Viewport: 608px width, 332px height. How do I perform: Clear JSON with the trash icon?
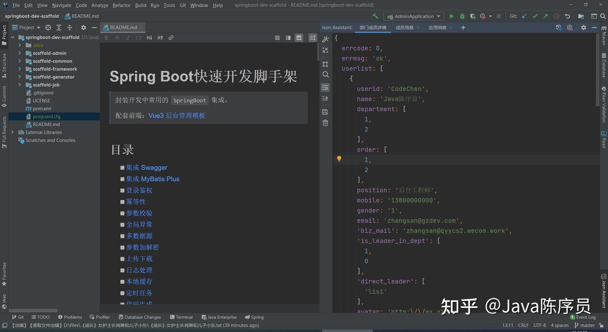(325, 122)
